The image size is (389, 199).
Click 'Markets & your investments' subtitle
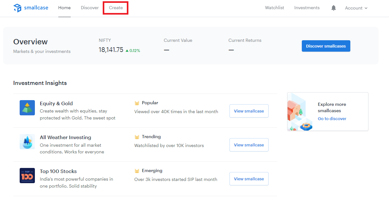click(42, 51)
